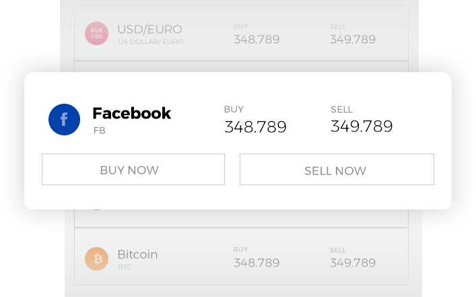Click the Bitcoin sell price value
Image resolution: width=476 pixels, height=297 pixels.
pos(353,263)
